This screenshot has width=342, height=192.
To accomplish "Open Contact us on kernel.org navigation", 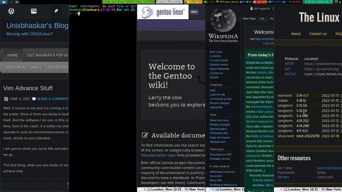I will tap(318, 34).
